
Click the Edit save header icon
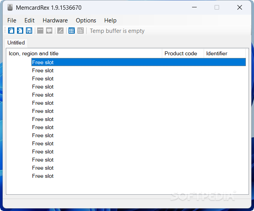pyautogui.click(x=40, y=31)
